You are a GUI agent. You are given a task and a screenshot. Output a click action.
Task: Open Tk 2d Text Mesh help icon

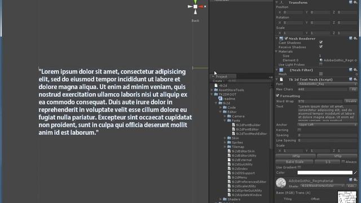pyautogui.click(x=350, y=79)
